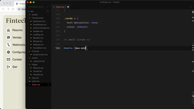This screenshot has height=109, width=194.
Task: Open Configurações link in browser sidebar
Action: click(x=19, y=52)
